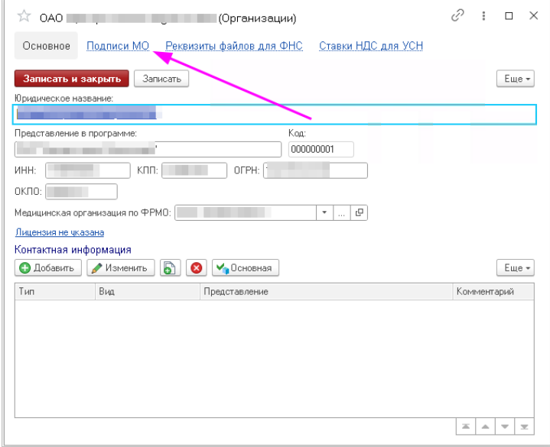Open the three-dot window menu

pyautogui.click(x=483, y=16)
